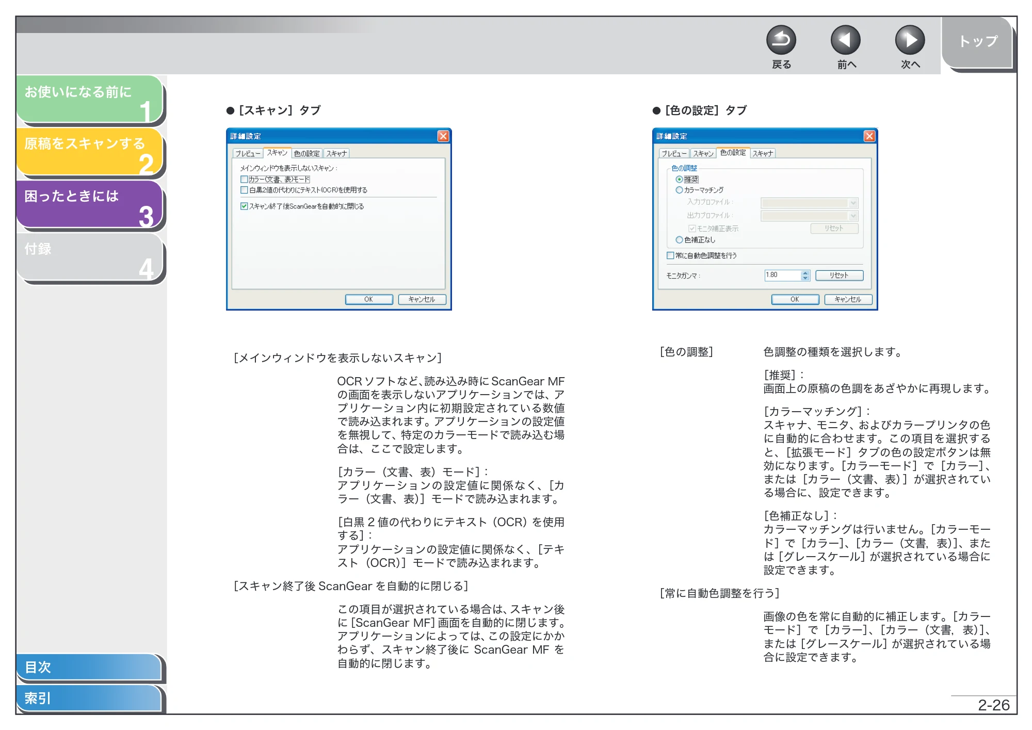Select 色の設定 tab in left dialog
Screen dimensions: 1032x730
[x=307, y=154]
